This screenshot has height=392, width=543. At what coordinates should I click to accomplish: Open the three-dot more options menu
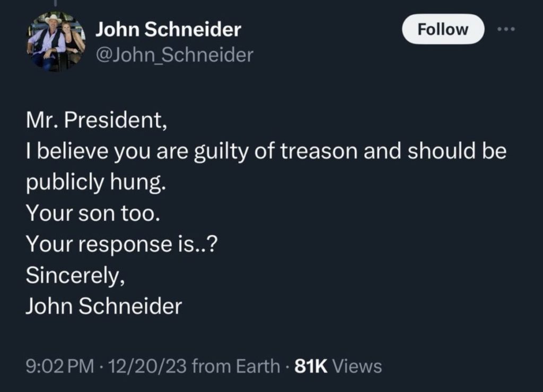click(506, 29)
